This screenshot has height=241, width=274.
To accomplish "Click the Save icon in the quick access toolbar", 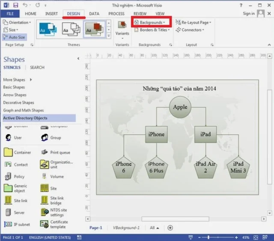I will [15, 5].
